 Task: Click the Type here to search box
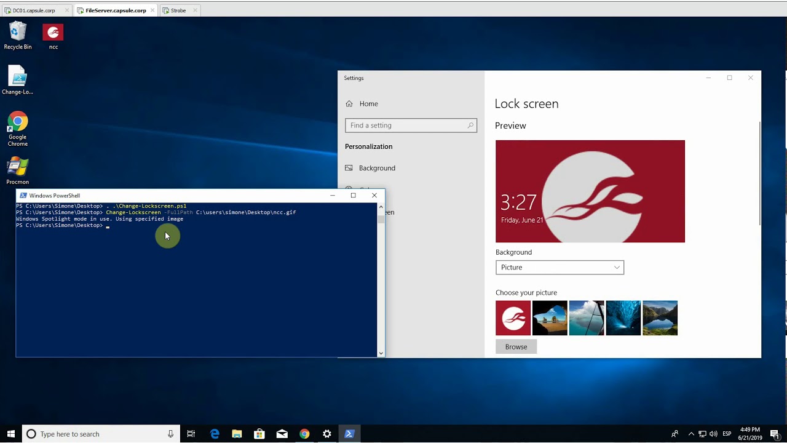coord(101,434)
